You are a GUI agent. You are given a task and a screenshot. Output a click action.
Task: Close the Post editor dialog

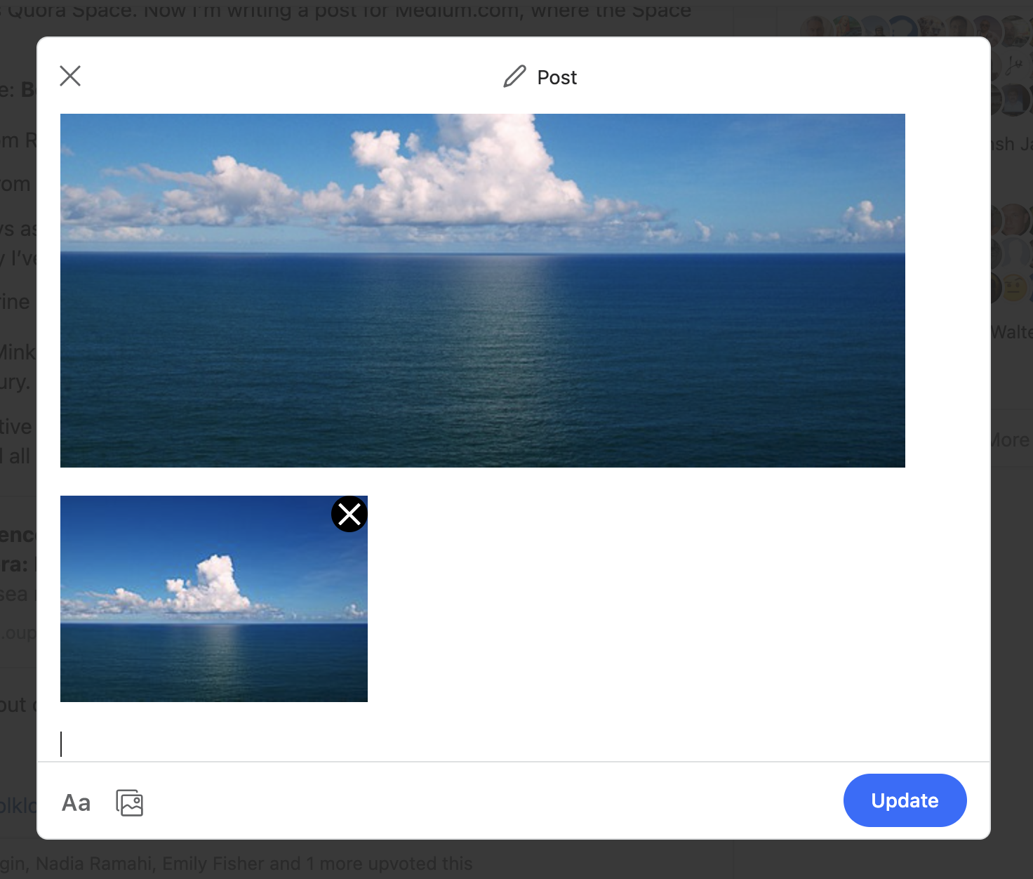[70, 76]
